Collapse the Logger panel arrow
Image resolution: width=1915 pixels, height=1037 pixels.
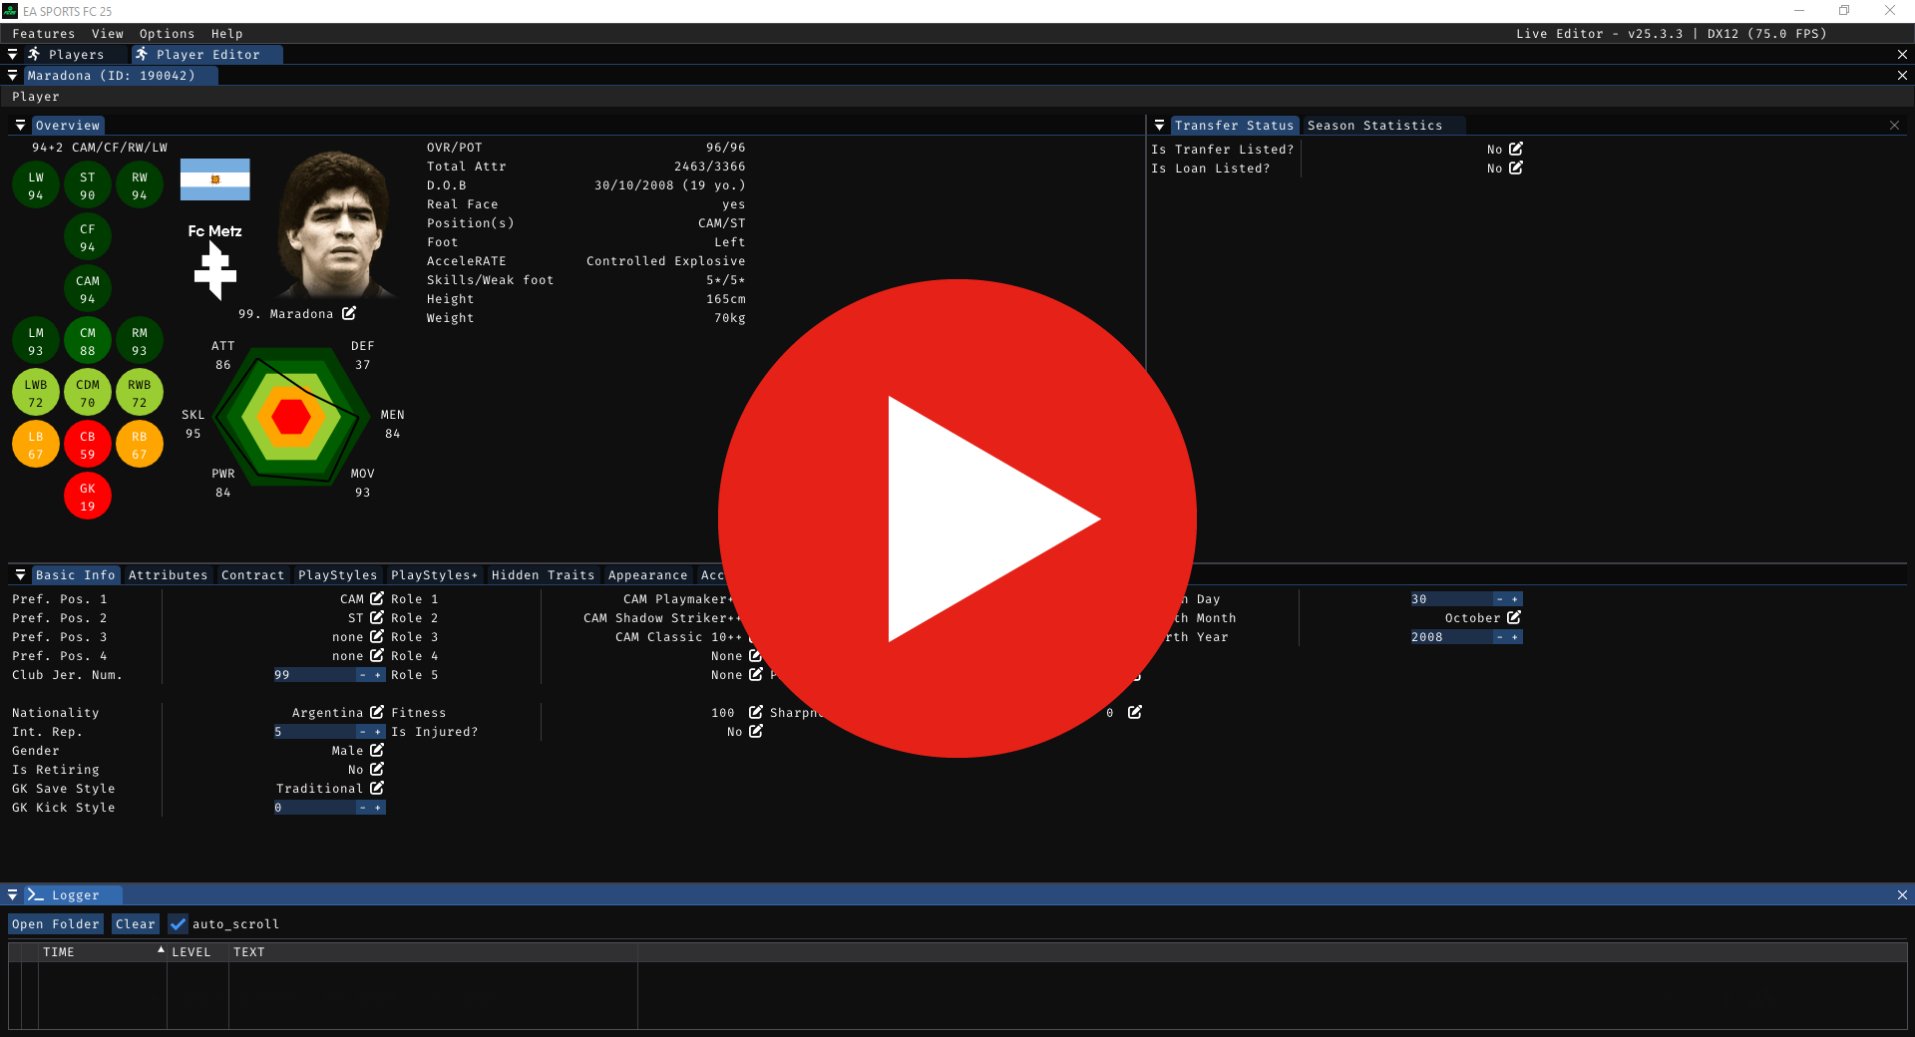(x=12, y=894)
